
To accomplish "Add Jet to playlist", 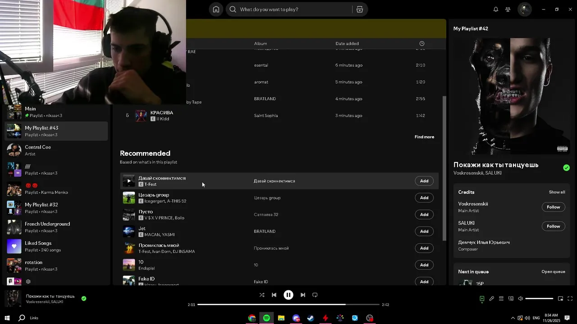I will 424,231.
